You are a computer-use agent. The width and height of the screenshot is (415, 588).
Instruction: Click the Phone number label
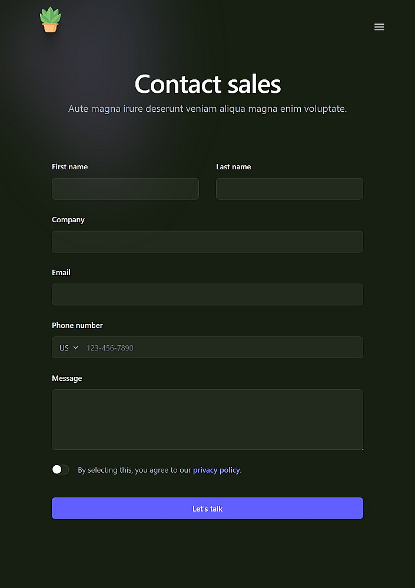[77, 326]
